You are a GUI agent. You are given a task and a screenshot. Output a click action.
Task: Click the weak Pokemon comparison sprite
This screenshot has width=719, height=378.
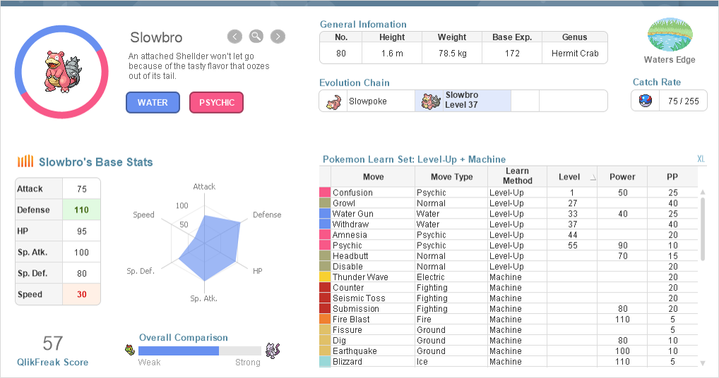129,350
